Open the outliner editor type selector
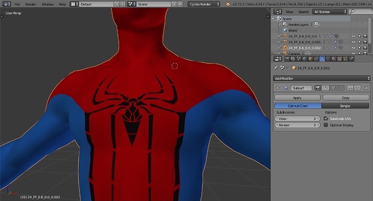 pos(278,12)
